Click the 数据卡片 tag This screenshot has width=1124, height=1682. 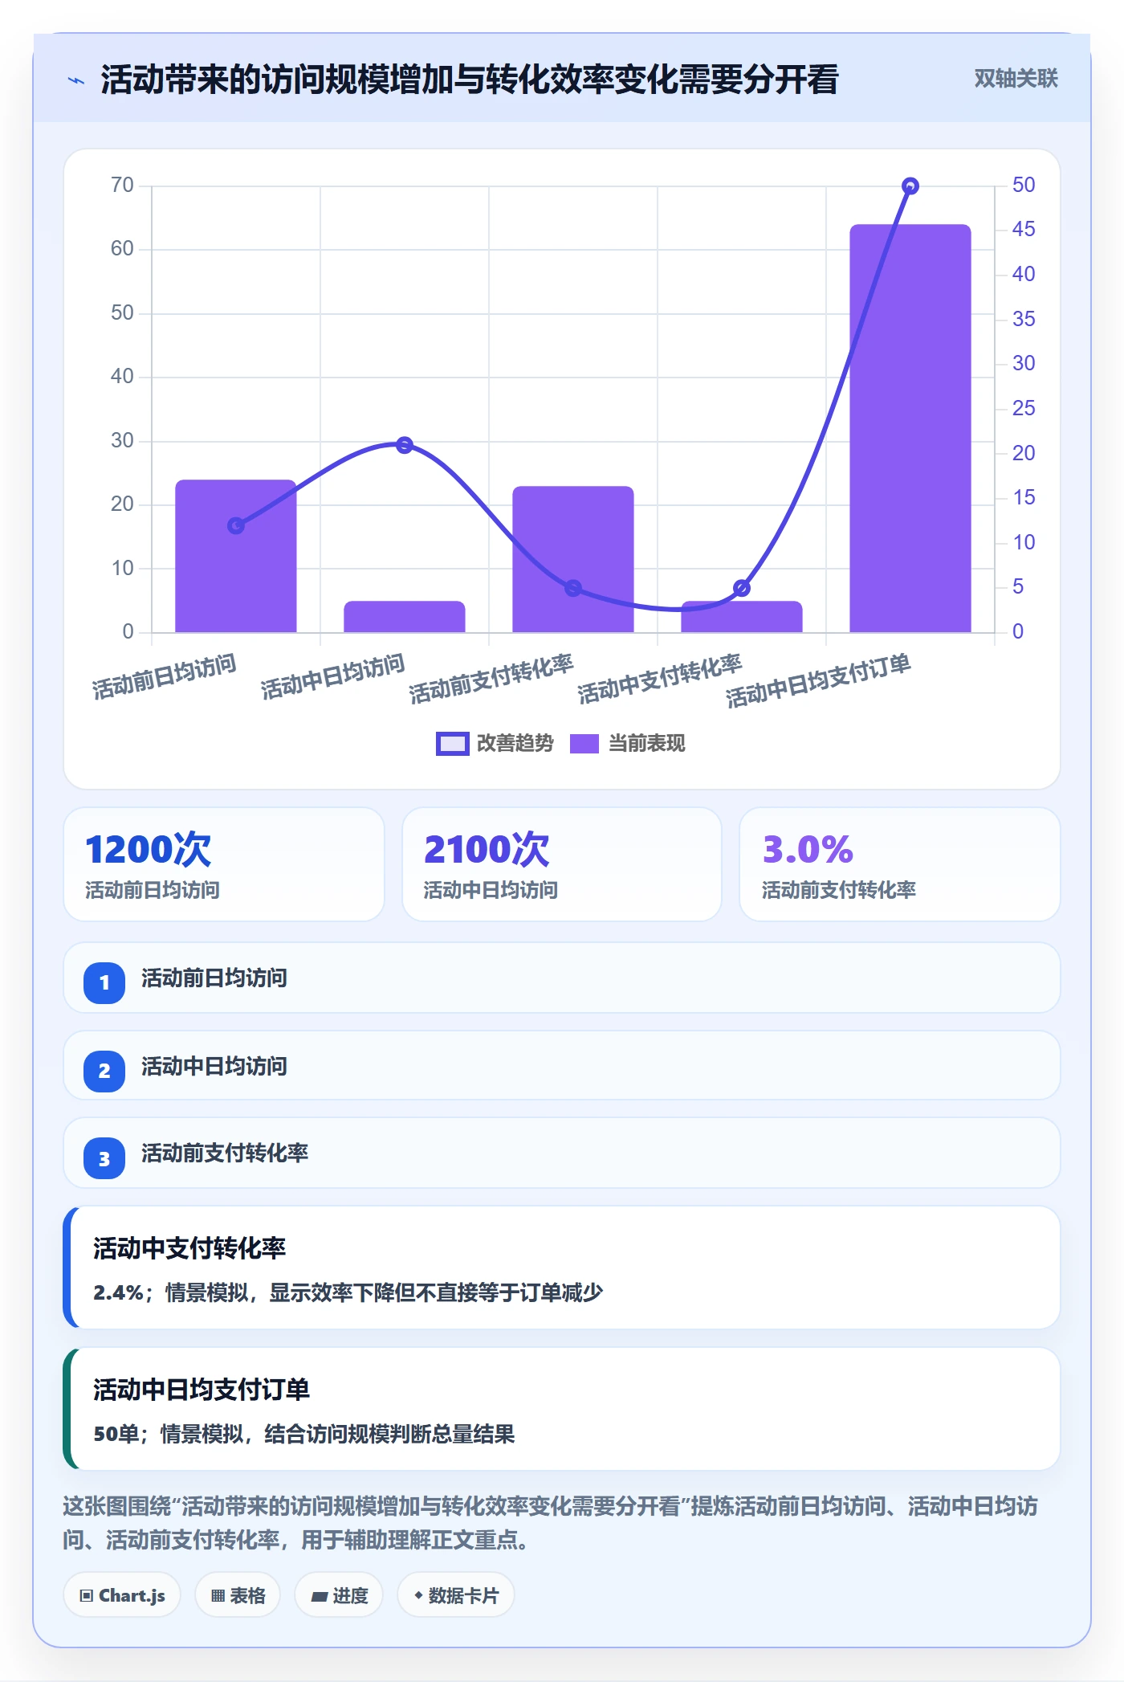tap(455, 1595)
